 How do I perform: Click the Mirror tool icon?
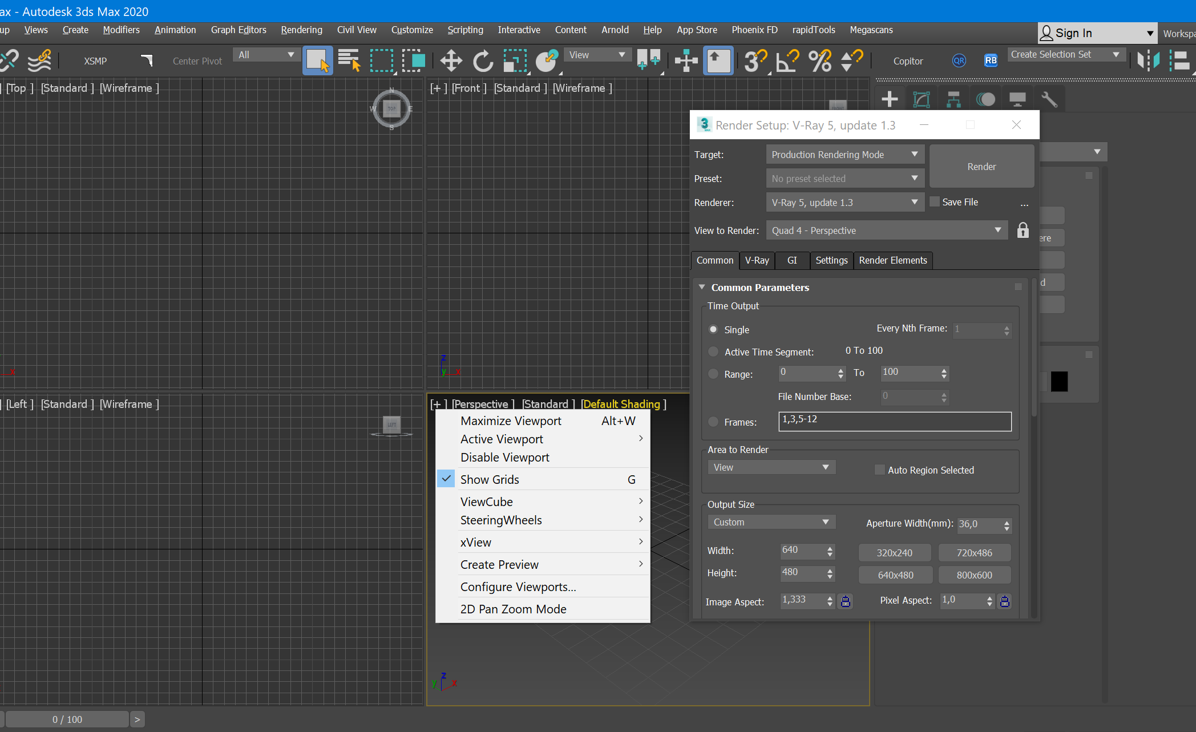pos(1148,60)
